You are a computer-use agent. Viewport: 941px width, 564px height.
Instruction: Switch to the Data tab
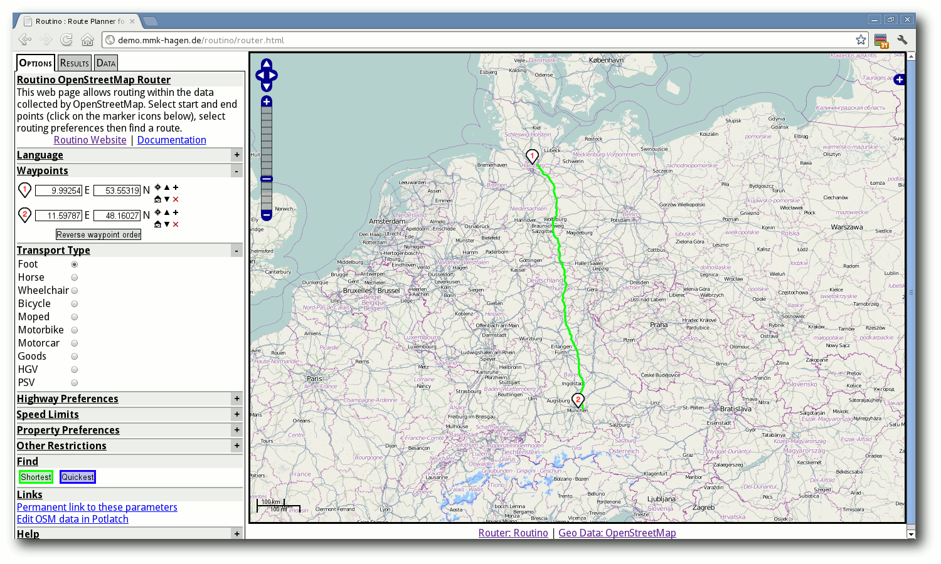(x=106, y=63)
